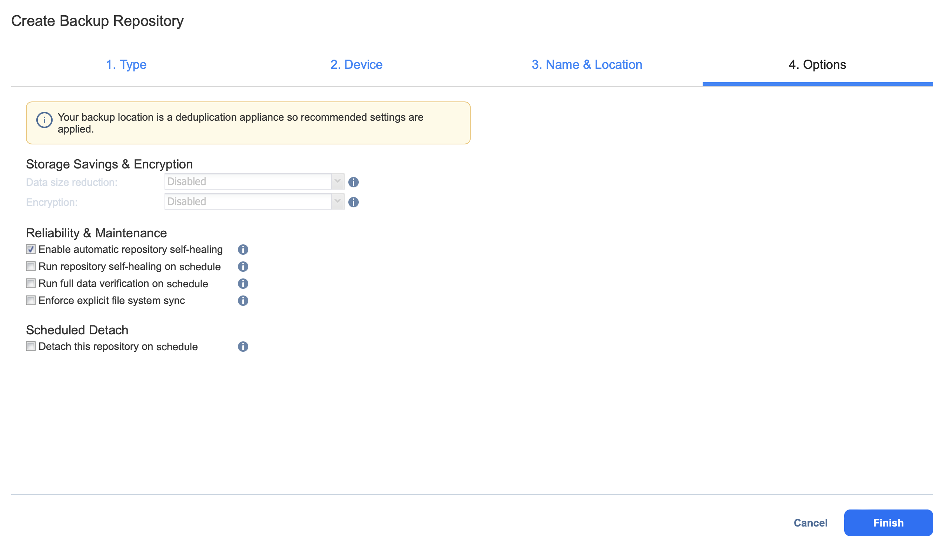Tick Enforce explicit file system sync

pos(31,300)
